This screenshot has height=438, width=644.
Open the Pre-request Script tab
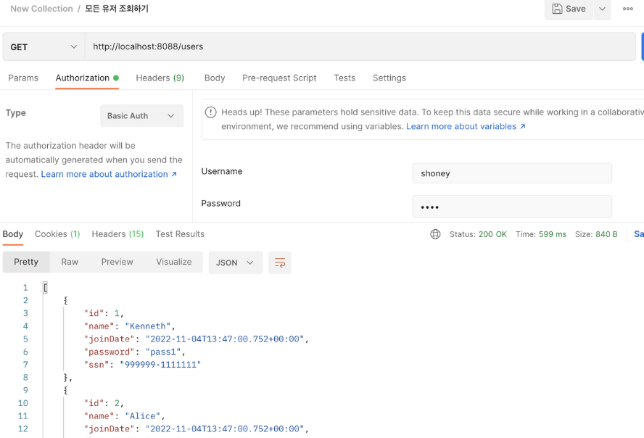279,78
